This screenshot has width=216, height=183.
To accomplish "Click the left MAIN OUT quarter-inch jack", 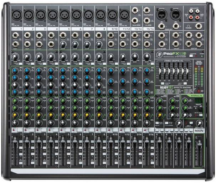I will click(161, 26).
